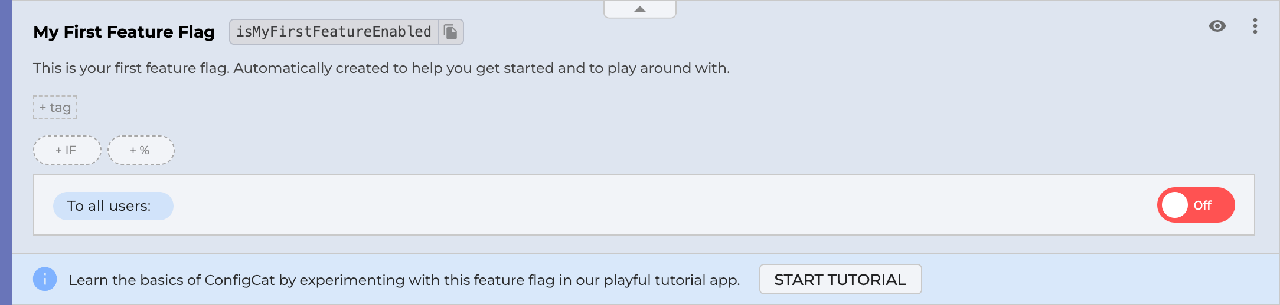Add a tag to the feature flag
Viewport: 1280px width, 305px height.
[x=55, y=107]
